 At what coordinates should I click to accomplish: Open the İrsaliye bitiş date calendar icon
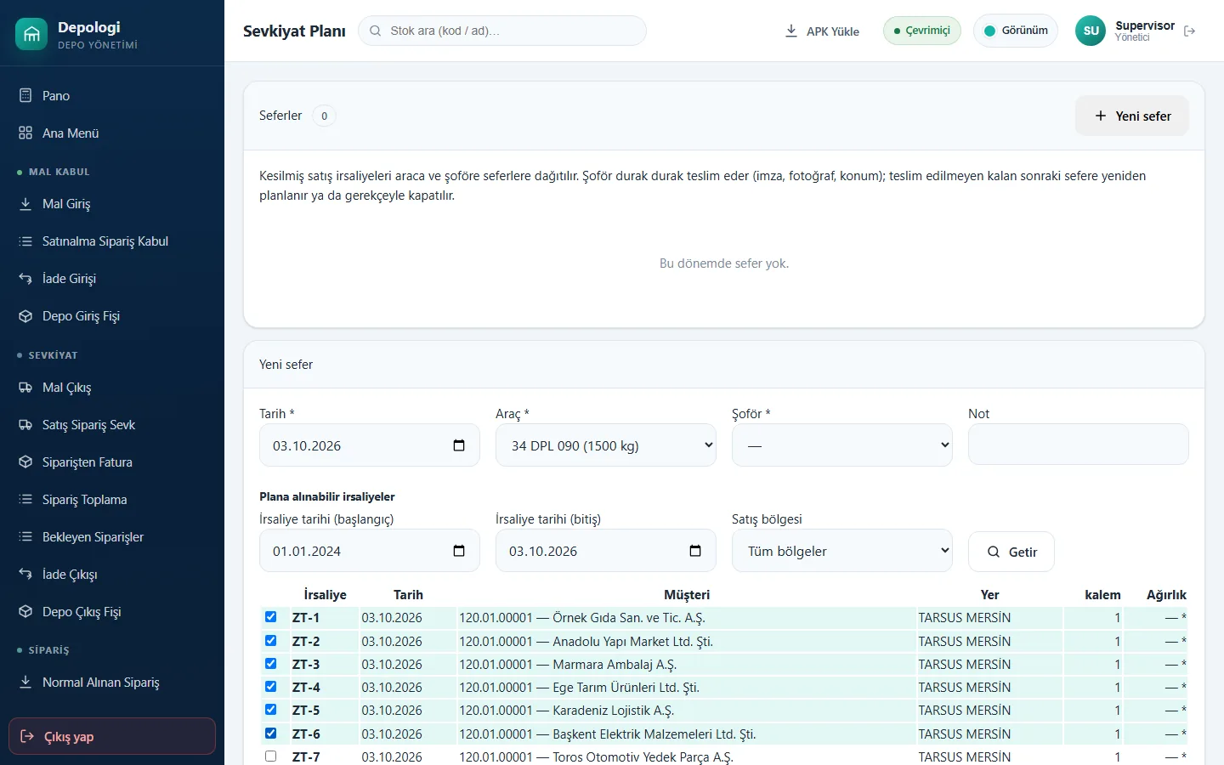pyautogui.click(x=695, y=551)
